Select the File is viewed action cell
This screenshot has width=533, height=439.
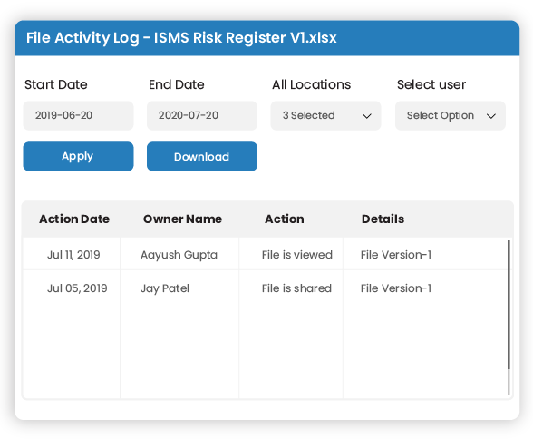coord(291,254)
